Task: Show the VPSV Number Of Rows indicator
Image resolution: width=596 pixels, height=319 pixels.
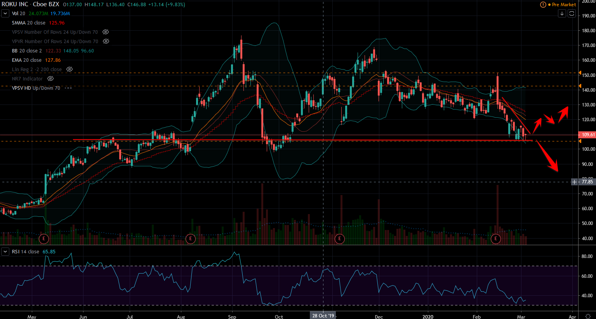Action: pos(106,32)
